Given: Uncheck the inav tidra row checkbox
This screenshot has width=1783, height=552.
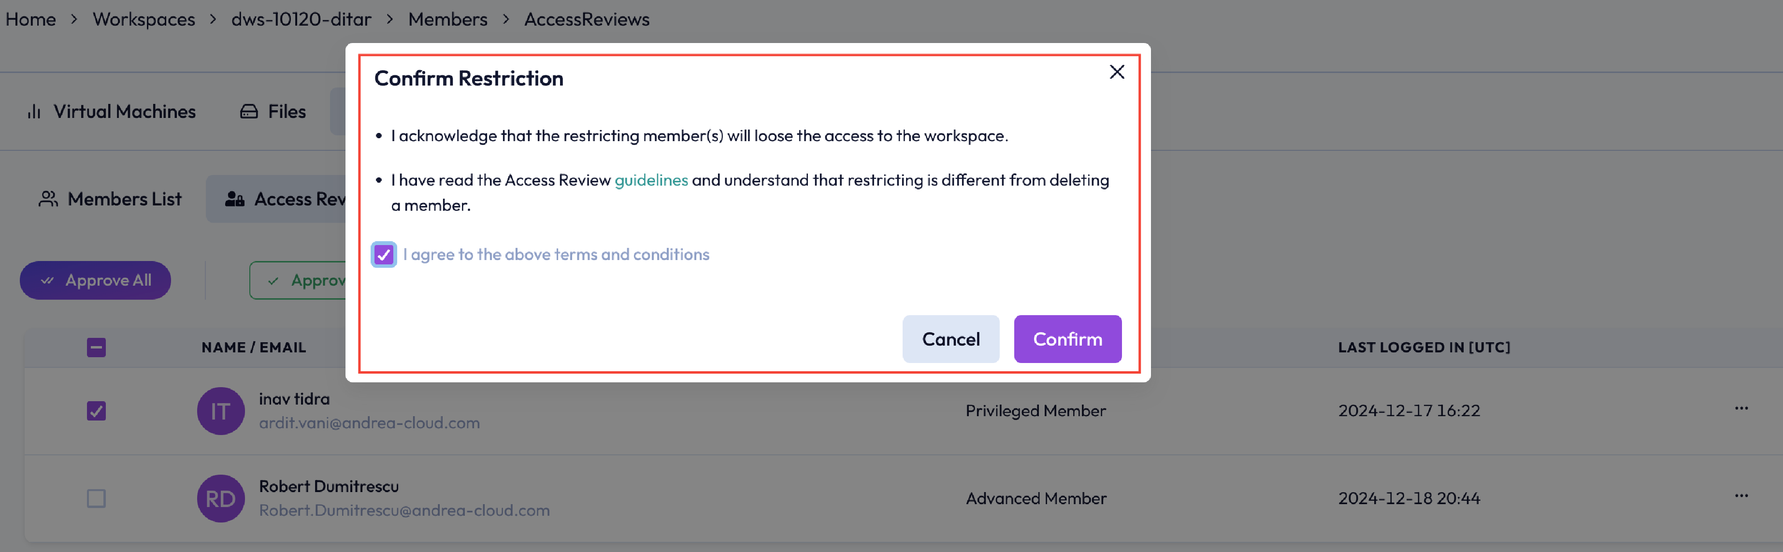Looking at the screenshot, I should [96, 411].
